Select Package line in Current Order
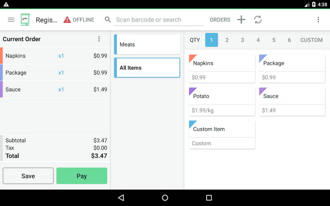 point(55,73)
